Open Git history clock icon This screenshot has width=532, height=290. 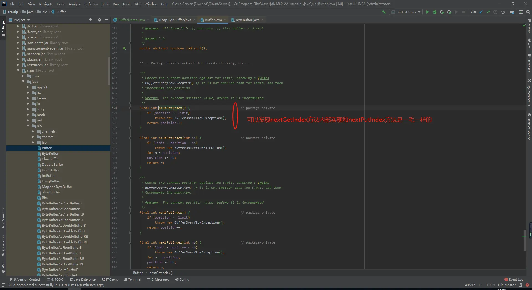pyautogui.click(x=495, y=12)
